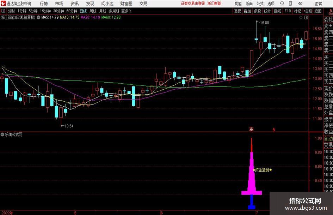Add stock with +自选 button
This screenshot has width=333, height=215.
(x=308, y=11)
